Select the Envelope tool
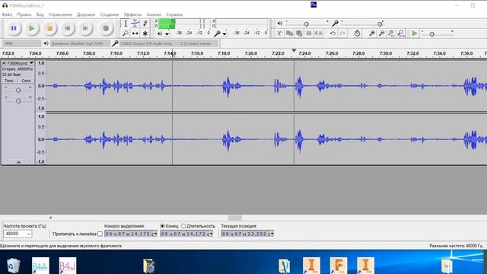487x274 pixels. pyautogui.click(x=135, y=24)
